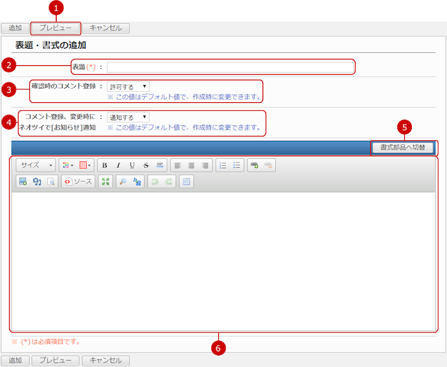Click the top プレビュー button
This screenshot has height=367, width=447.
(56, 28)
